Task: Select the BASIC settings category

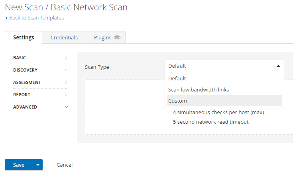Action: [x=20, y=58]
